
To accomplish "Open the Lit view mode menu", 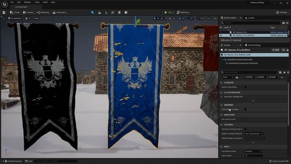I will coord(28,18).
